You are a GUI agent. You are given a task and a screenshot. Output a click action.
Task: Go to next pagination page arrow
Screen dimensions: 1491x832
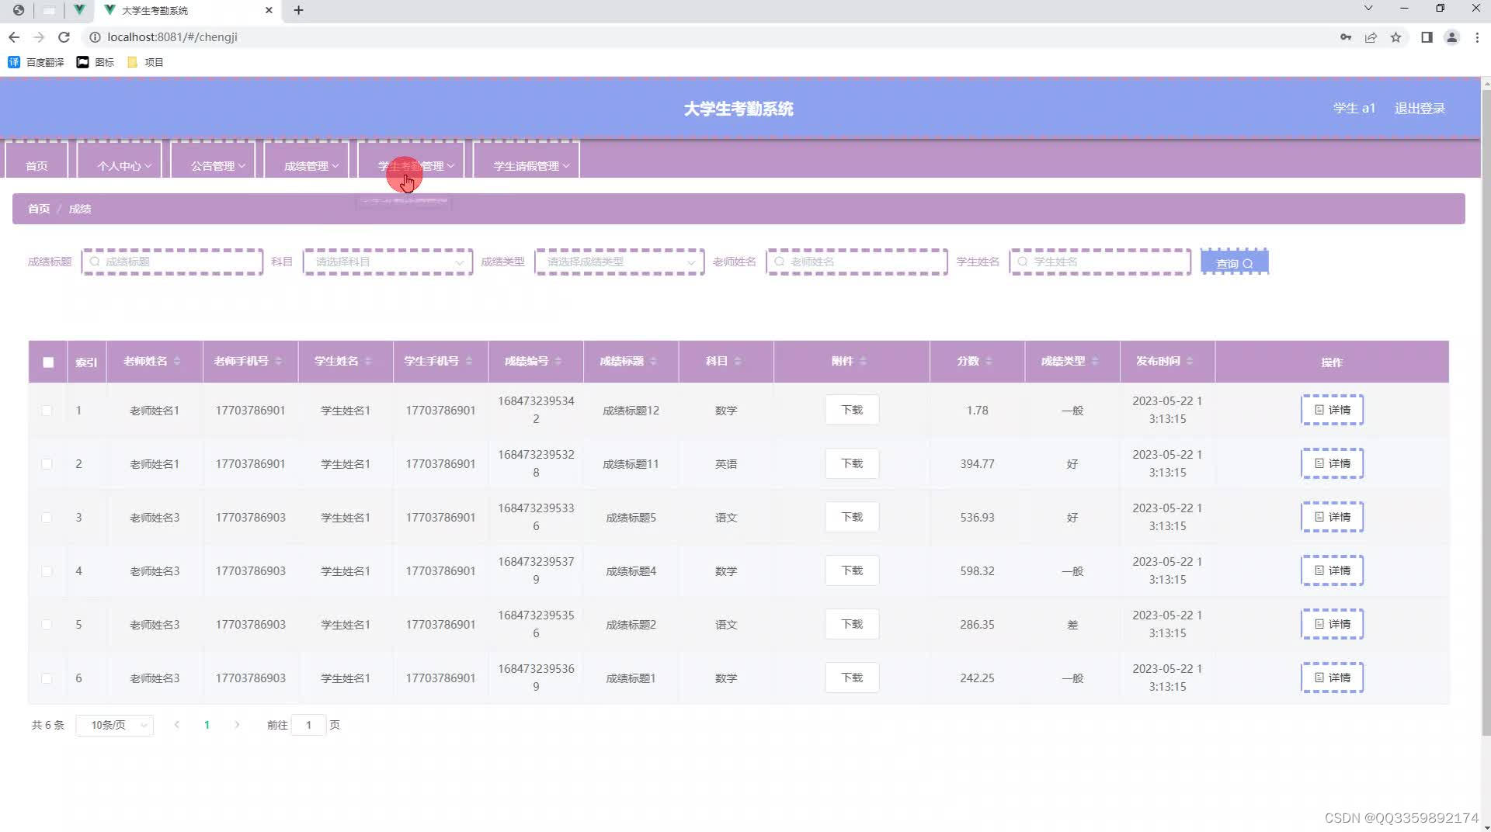237,725
